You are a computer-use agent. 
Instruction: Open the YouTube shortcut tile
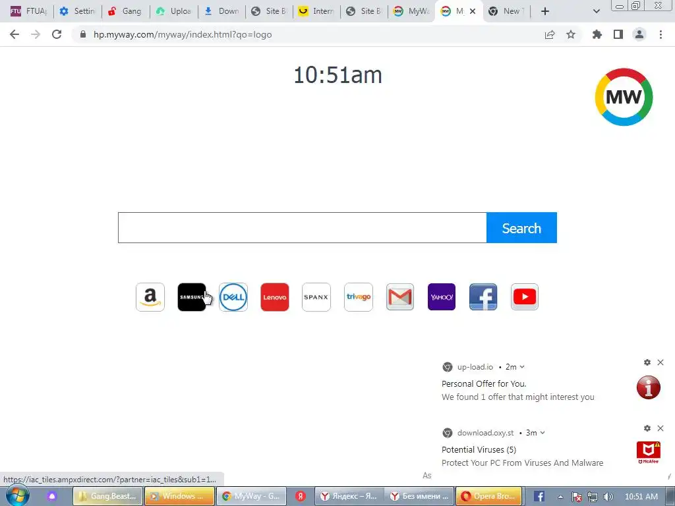(525, 297)
